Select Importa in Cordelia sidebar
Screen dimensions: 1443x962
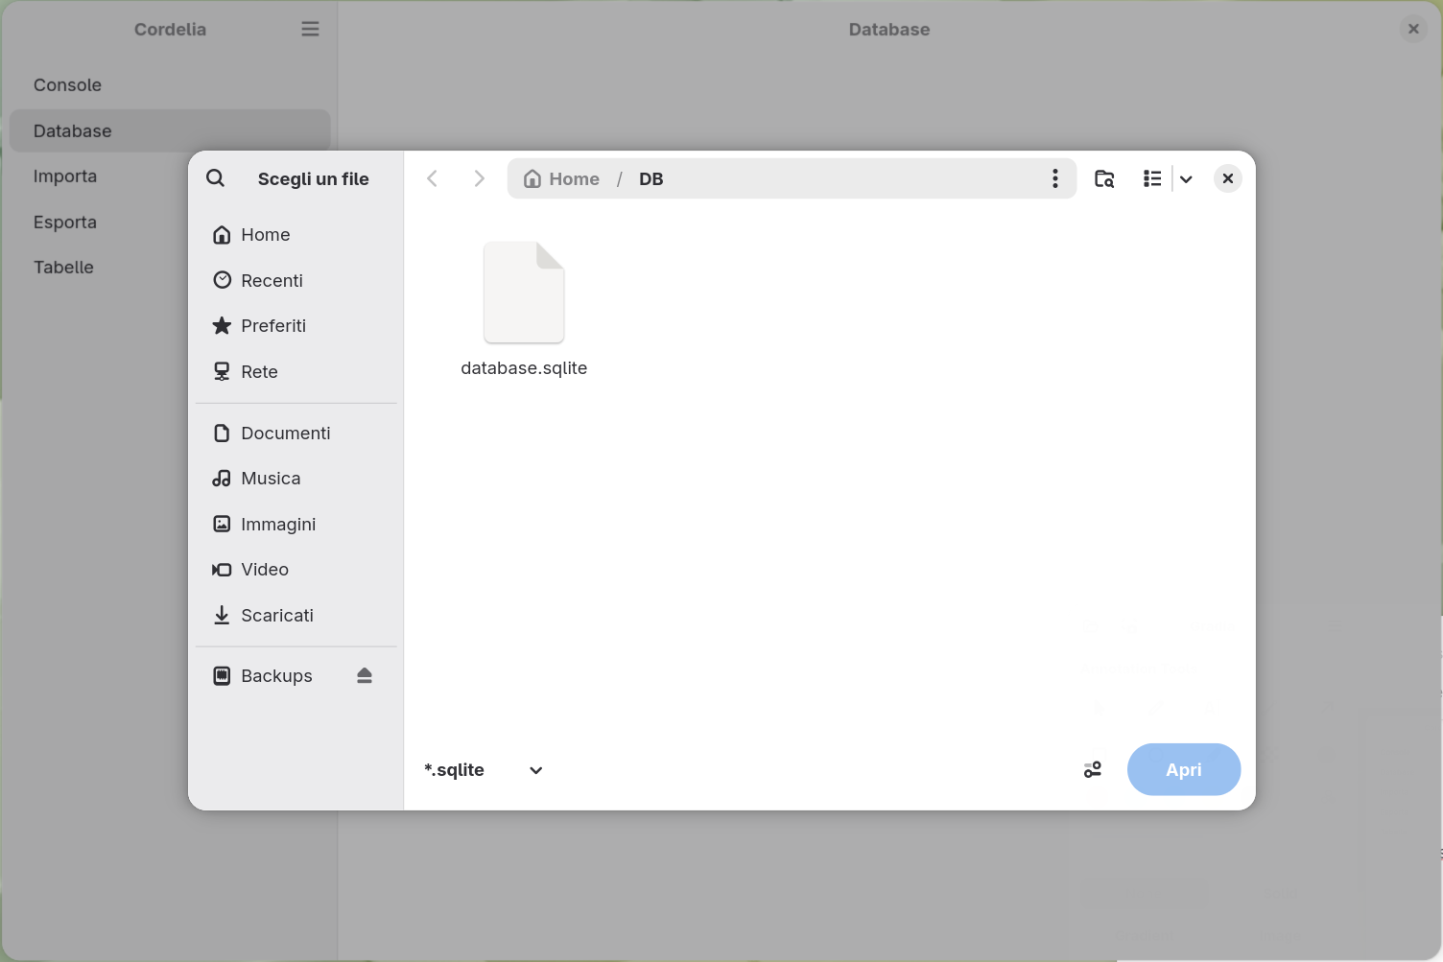pos(170,176)
